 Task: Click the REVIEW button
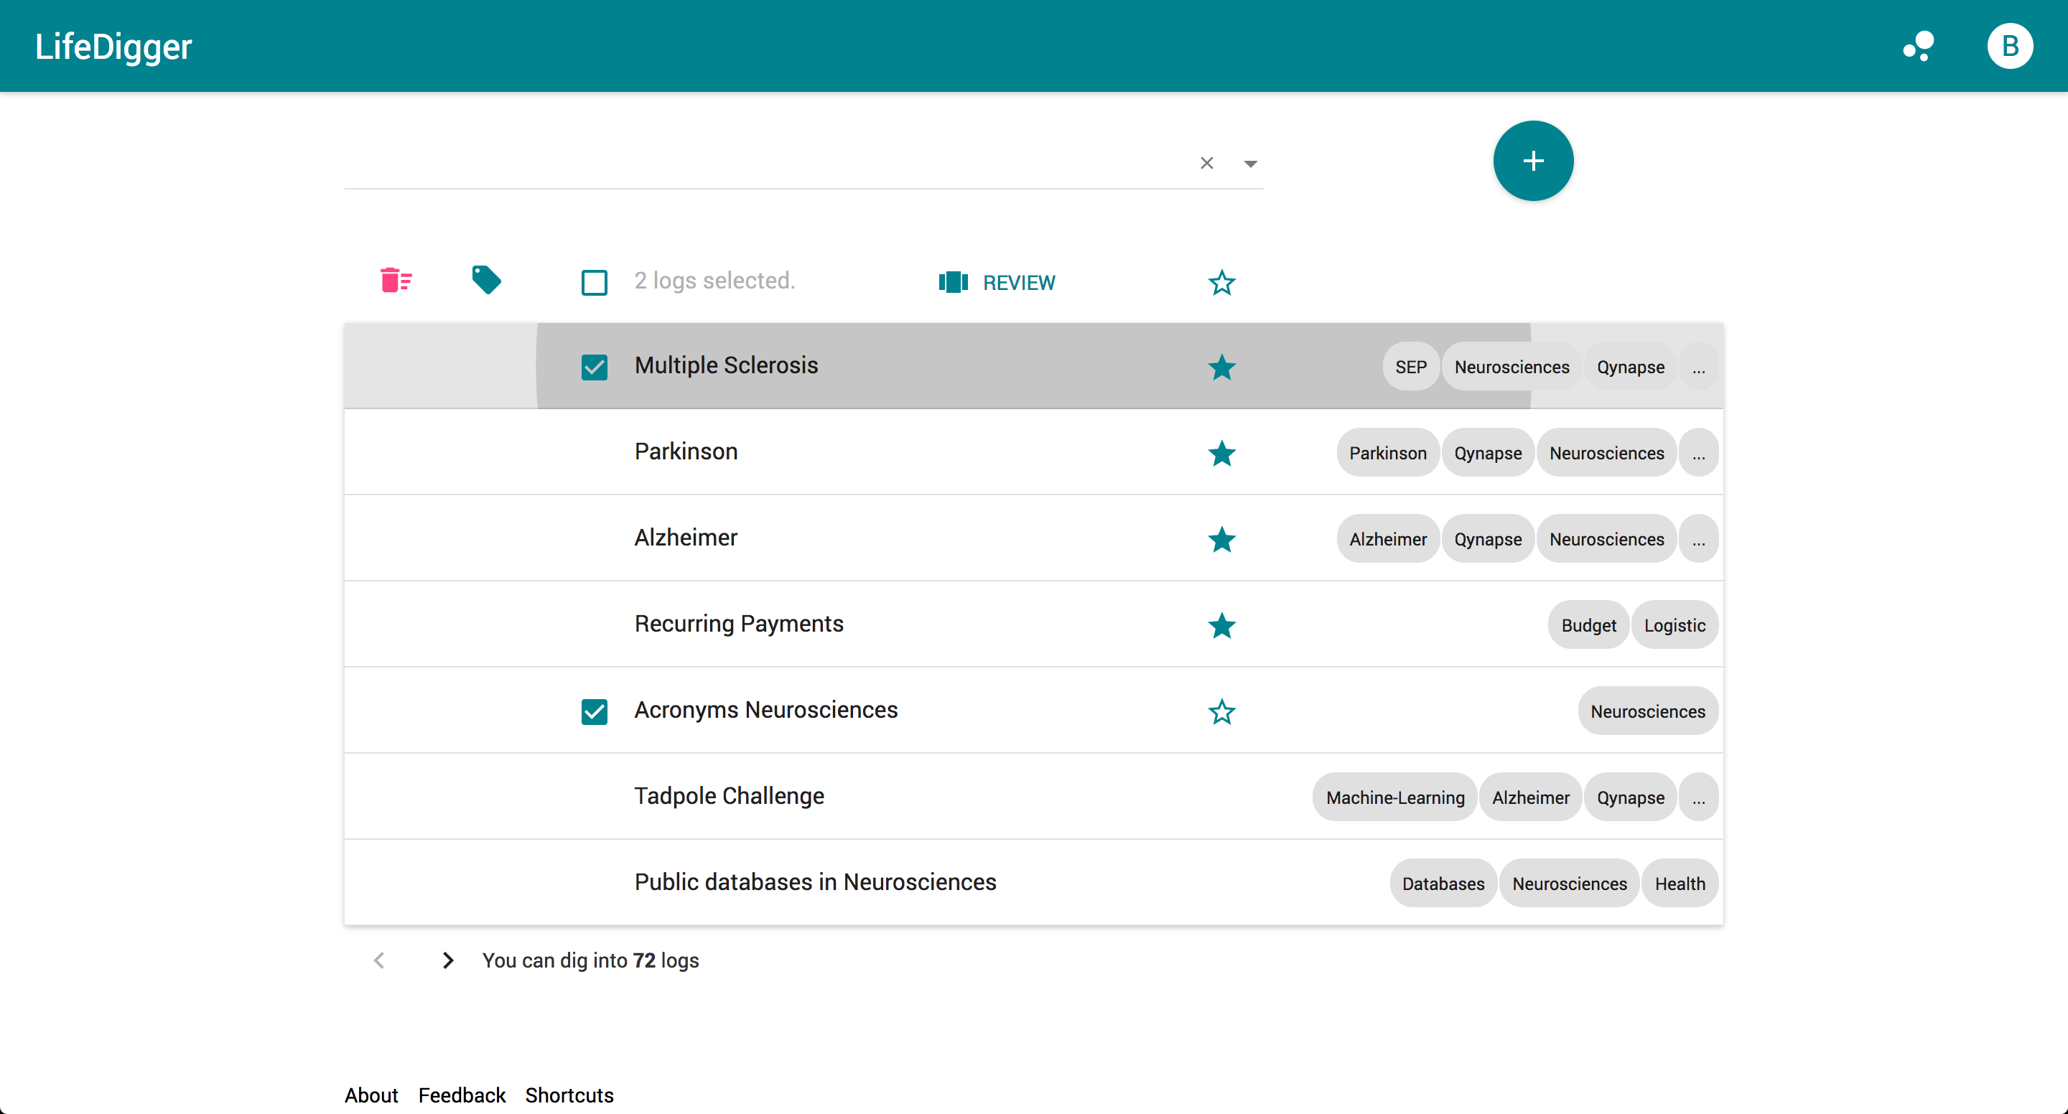pyautogui.click(x=997, y=283)
